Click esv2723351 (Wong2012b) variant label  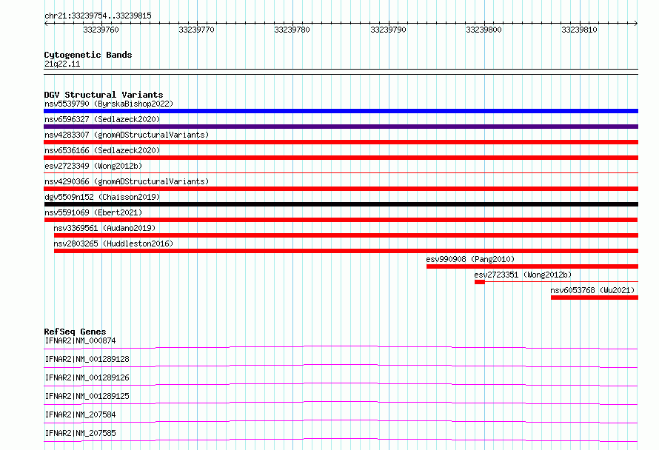coord(523,275)
